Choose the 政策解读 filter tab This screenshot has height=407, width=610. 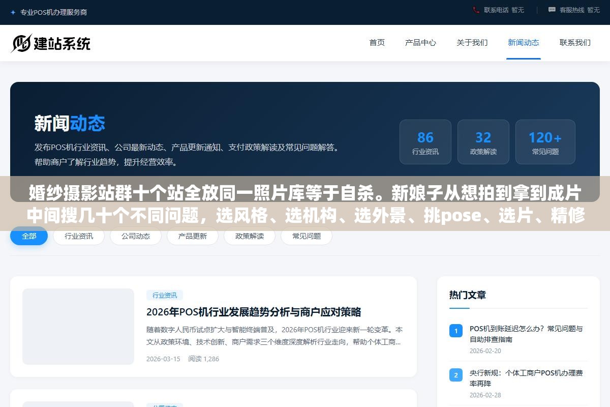click(x=250, y=236)
